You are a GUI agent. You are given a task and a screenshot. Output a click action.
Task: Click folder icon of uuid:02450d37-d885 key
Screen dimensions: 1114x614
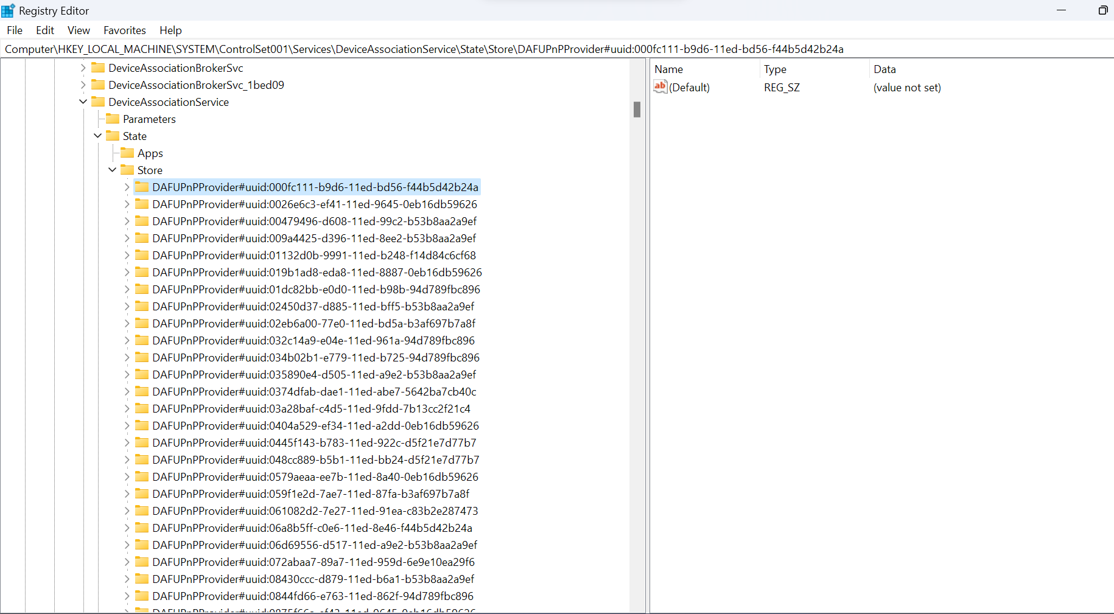[142, 306]
